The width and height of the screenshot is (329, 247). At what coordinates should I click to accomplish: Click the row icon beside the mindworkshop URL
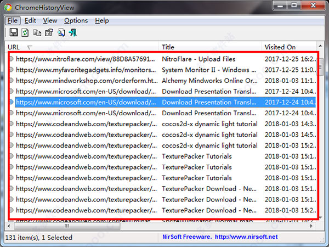(11, 81)
